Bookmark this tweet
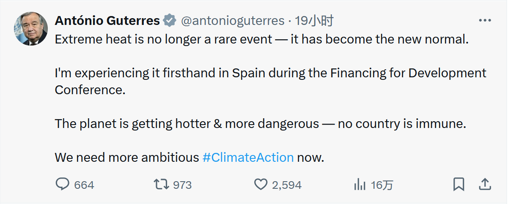Screen dimensions: 508x204 coord(459,184)
